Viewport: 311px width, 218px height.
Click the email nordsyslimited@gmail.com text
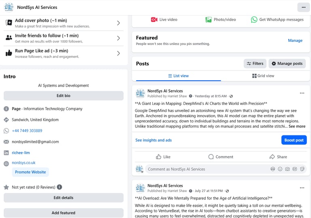[35, 142]
